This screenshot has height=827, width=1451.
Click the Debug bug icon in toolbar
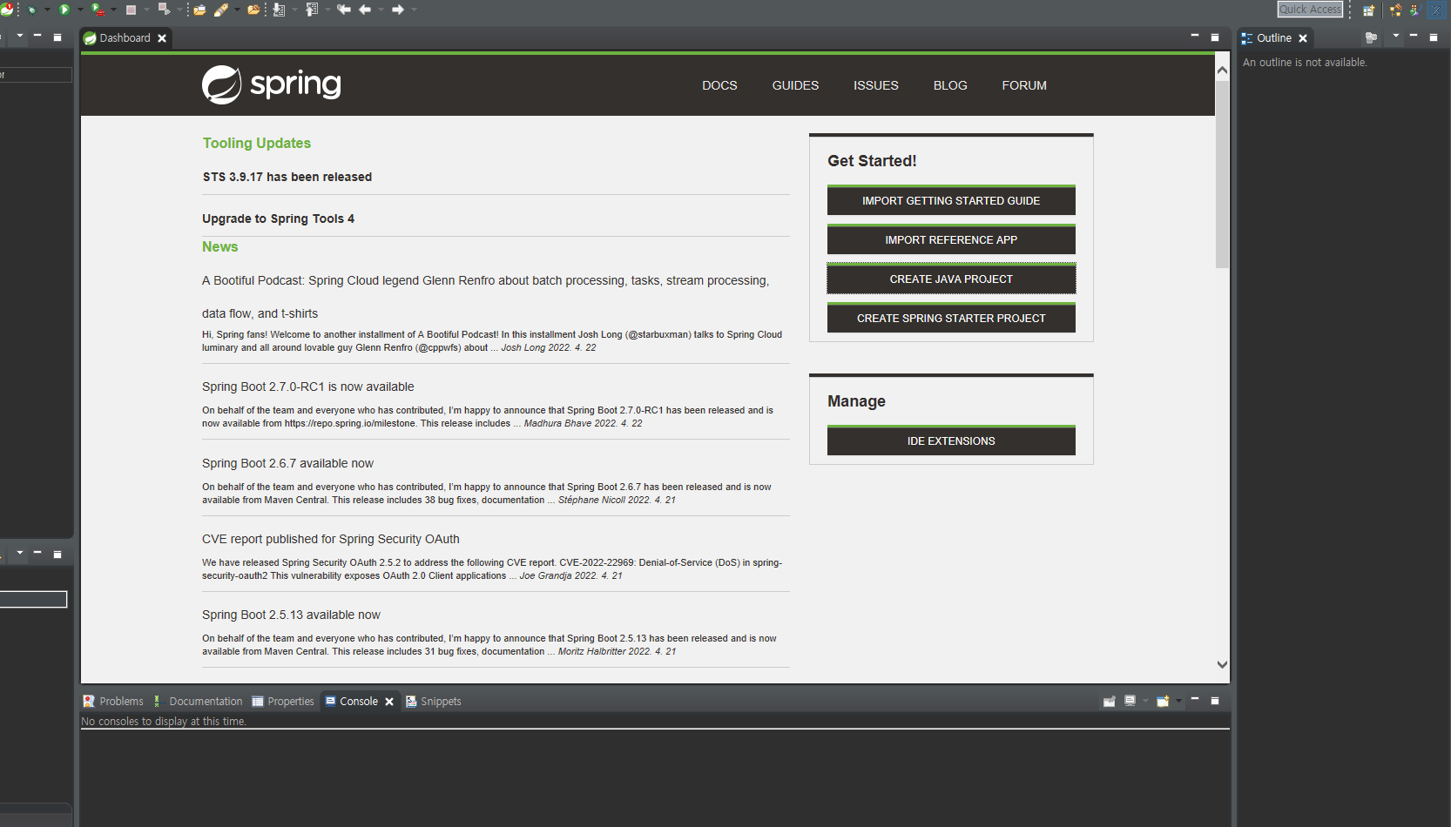click(31, 10)
